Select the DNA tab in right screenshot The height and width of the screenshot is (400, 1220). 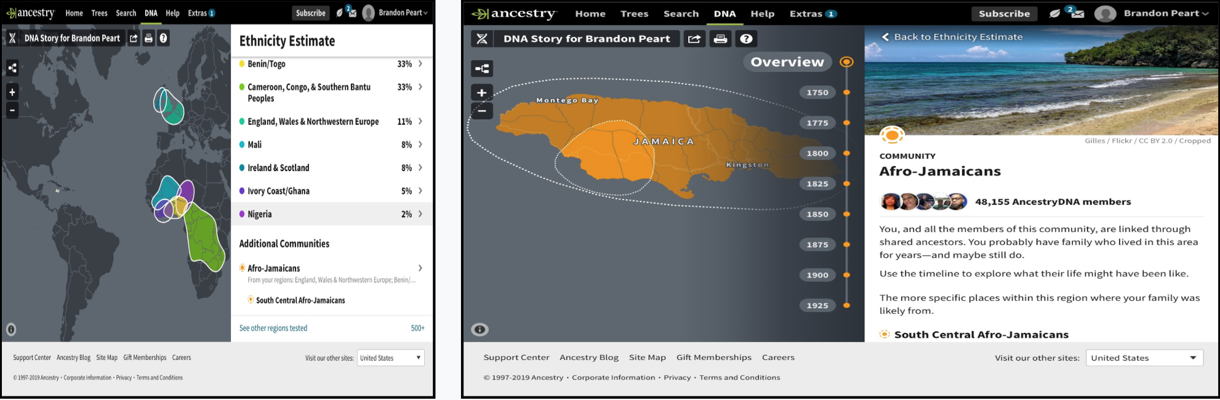(724, 14)
